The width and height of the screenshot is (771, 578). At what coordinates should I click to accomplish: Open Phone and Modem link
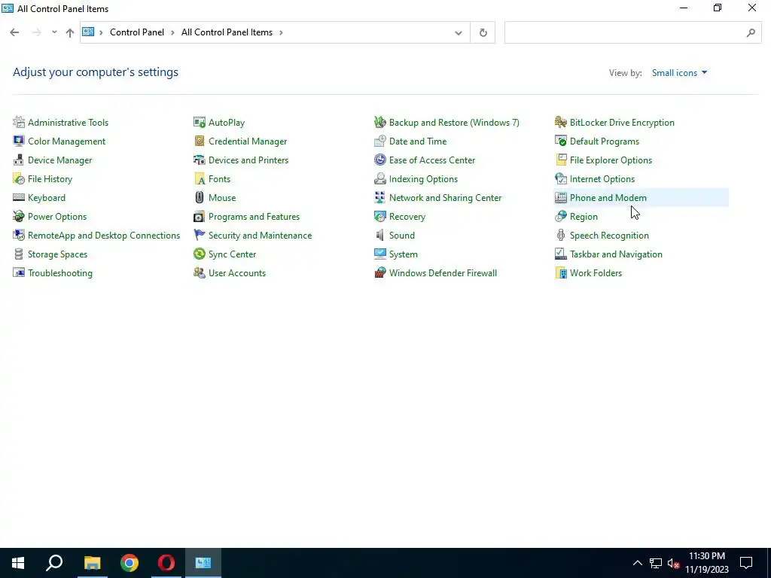coord(608,198)
